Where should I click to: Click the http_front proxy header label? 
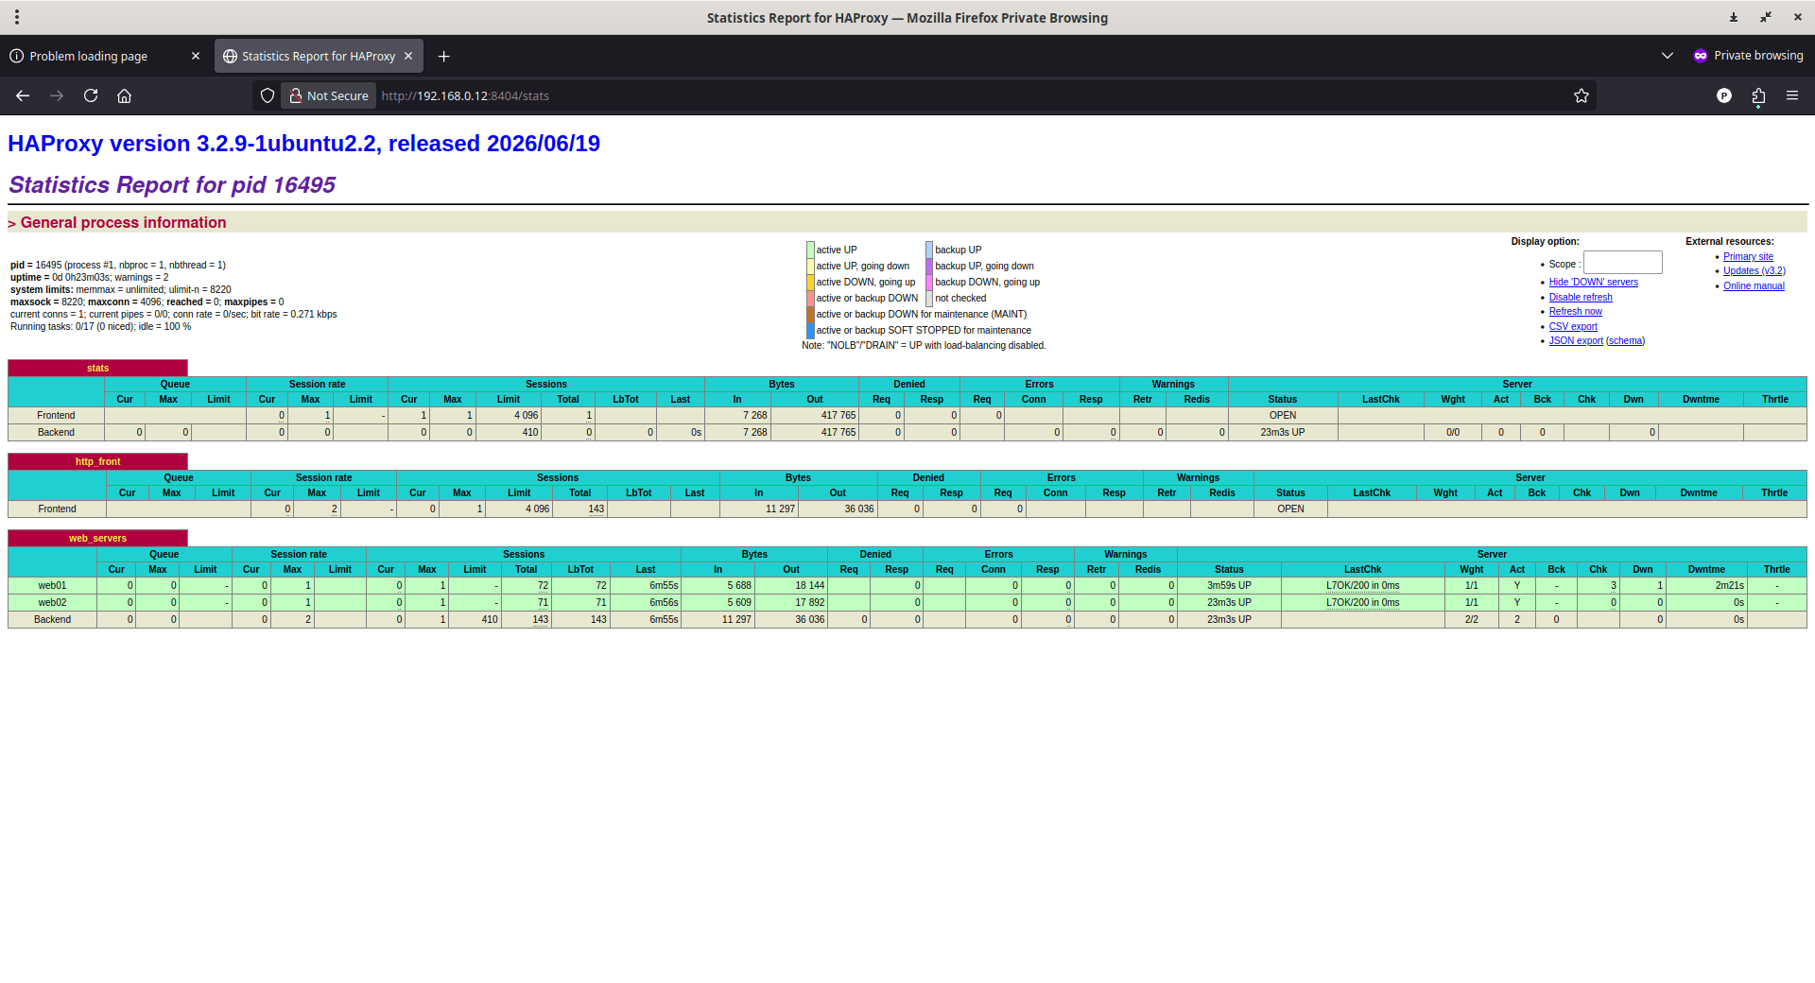click(x=97, y=461)
